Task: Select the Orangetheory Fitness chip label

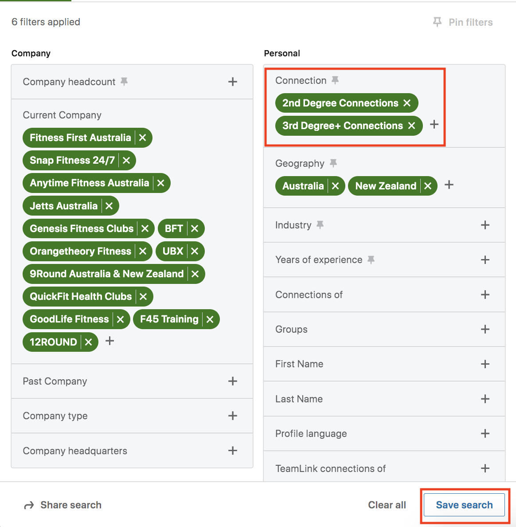Action: 80,251
